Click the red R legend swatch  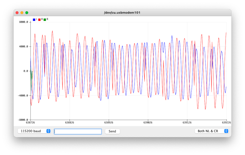[39, 20]
